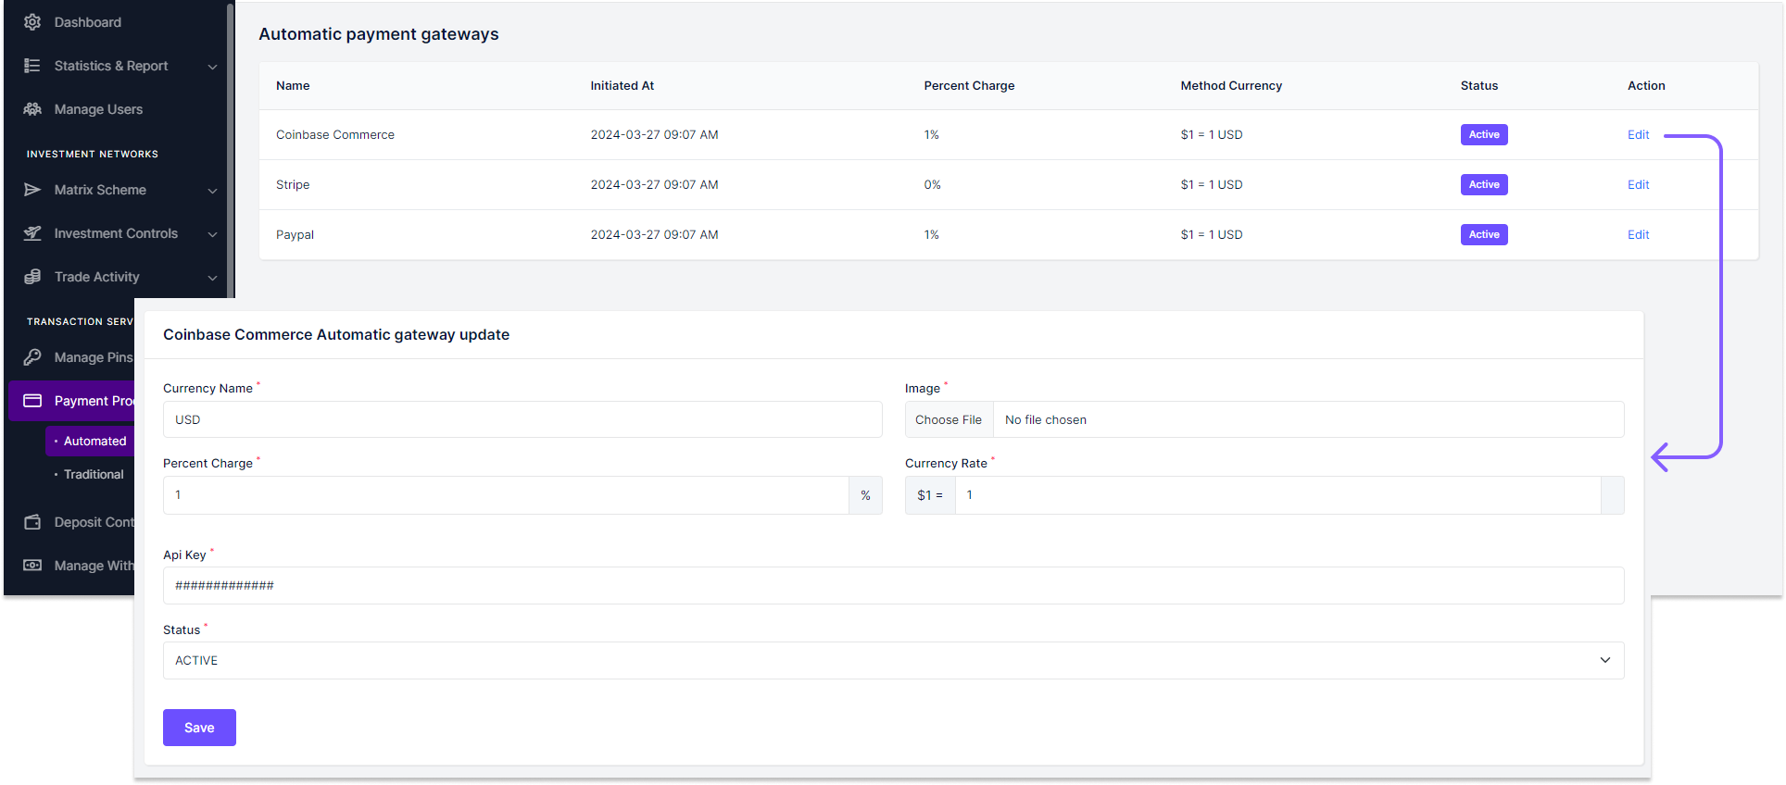Viewport: 1786px width, 785px height.
Task: Open the Trade Activity menu
Action: 96,277
